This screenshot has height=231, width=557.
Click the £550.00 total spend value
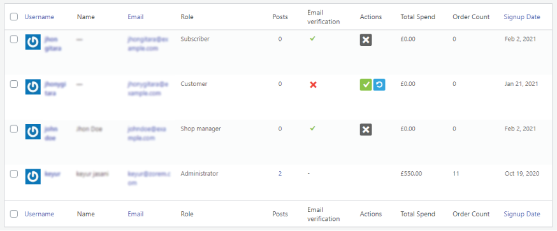pyautogui.click(x=411, y=174)
